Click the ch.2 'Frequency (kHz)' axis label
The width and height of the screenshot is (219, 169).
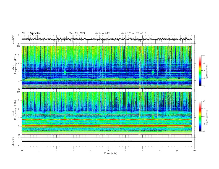point(15,110)
